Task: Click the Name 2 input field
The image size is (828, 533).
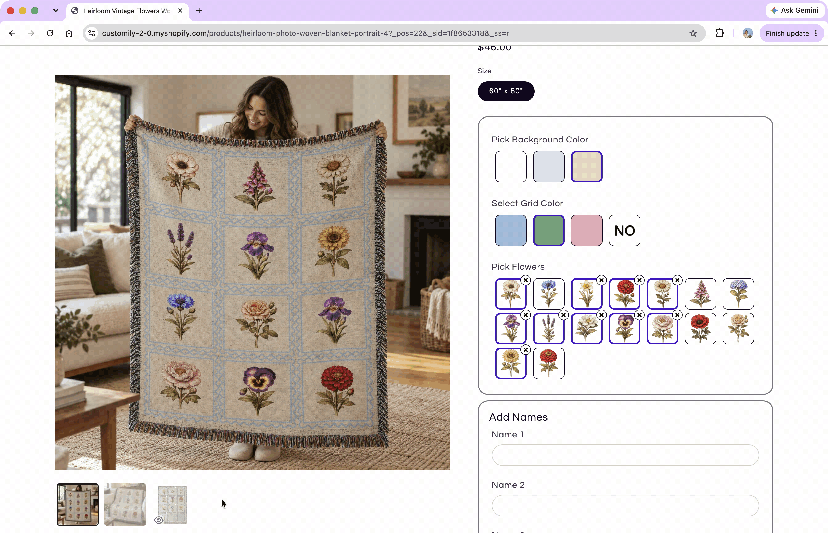Action: click(x=625, y=505)
